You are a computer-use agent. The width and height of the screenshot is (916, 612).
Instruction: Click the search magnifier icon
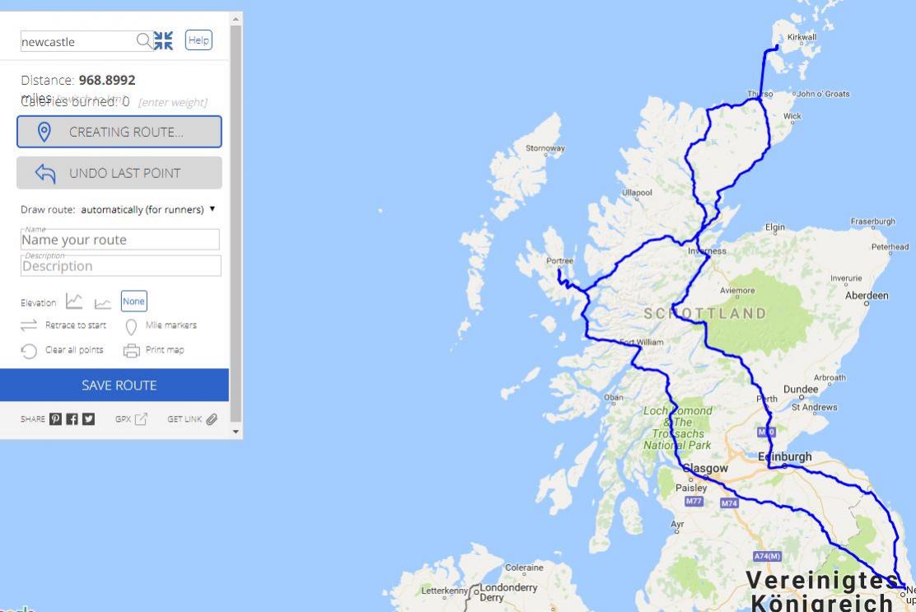tap(143, 40)
